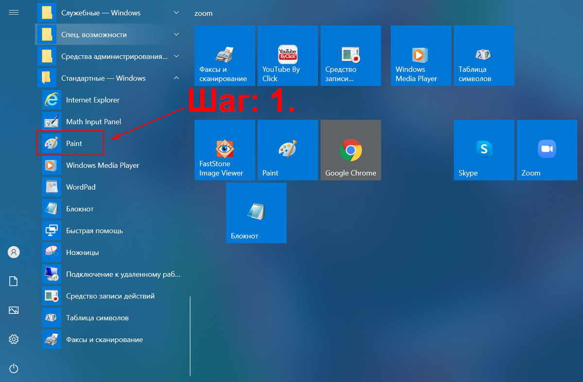Open the Блокнот tile
This screenshot has height=382, width=583.
point(256,213)
